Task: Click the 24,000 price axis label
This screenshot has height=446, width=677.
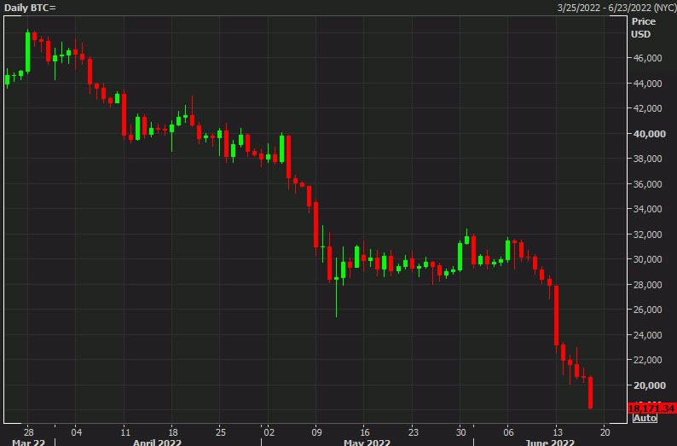Action: click(x=647, y=335)
